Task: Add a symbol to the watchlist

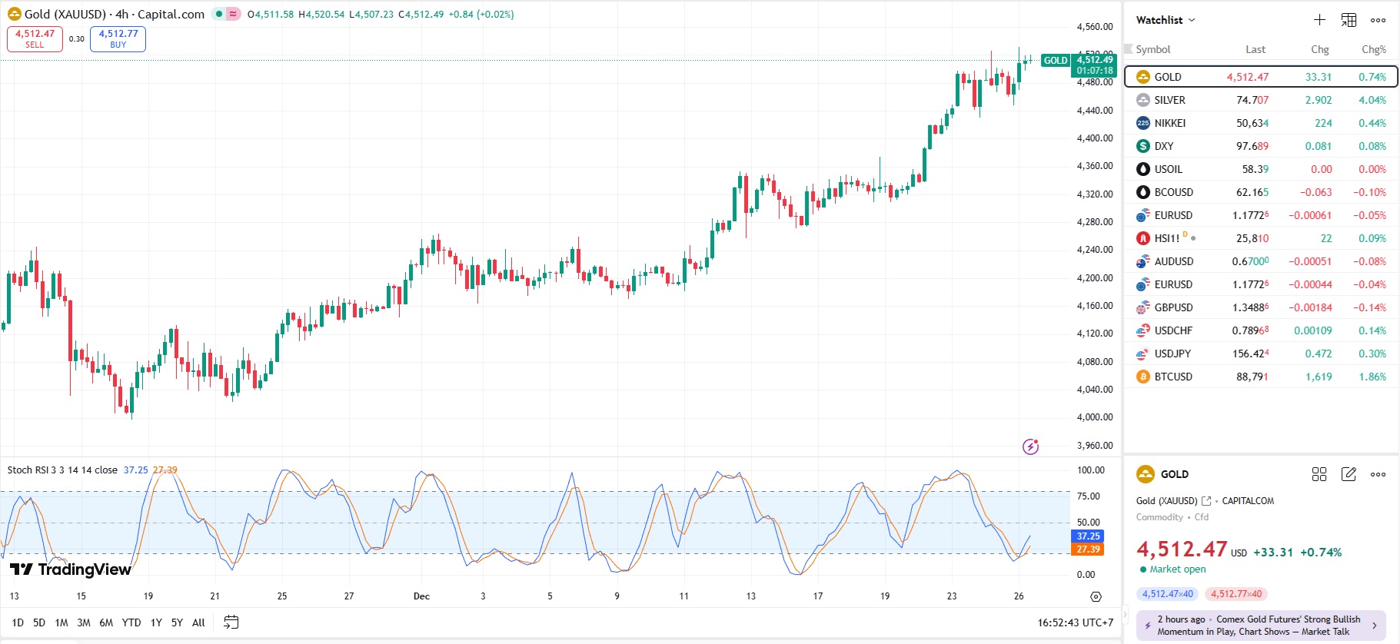Action: 1319,20
